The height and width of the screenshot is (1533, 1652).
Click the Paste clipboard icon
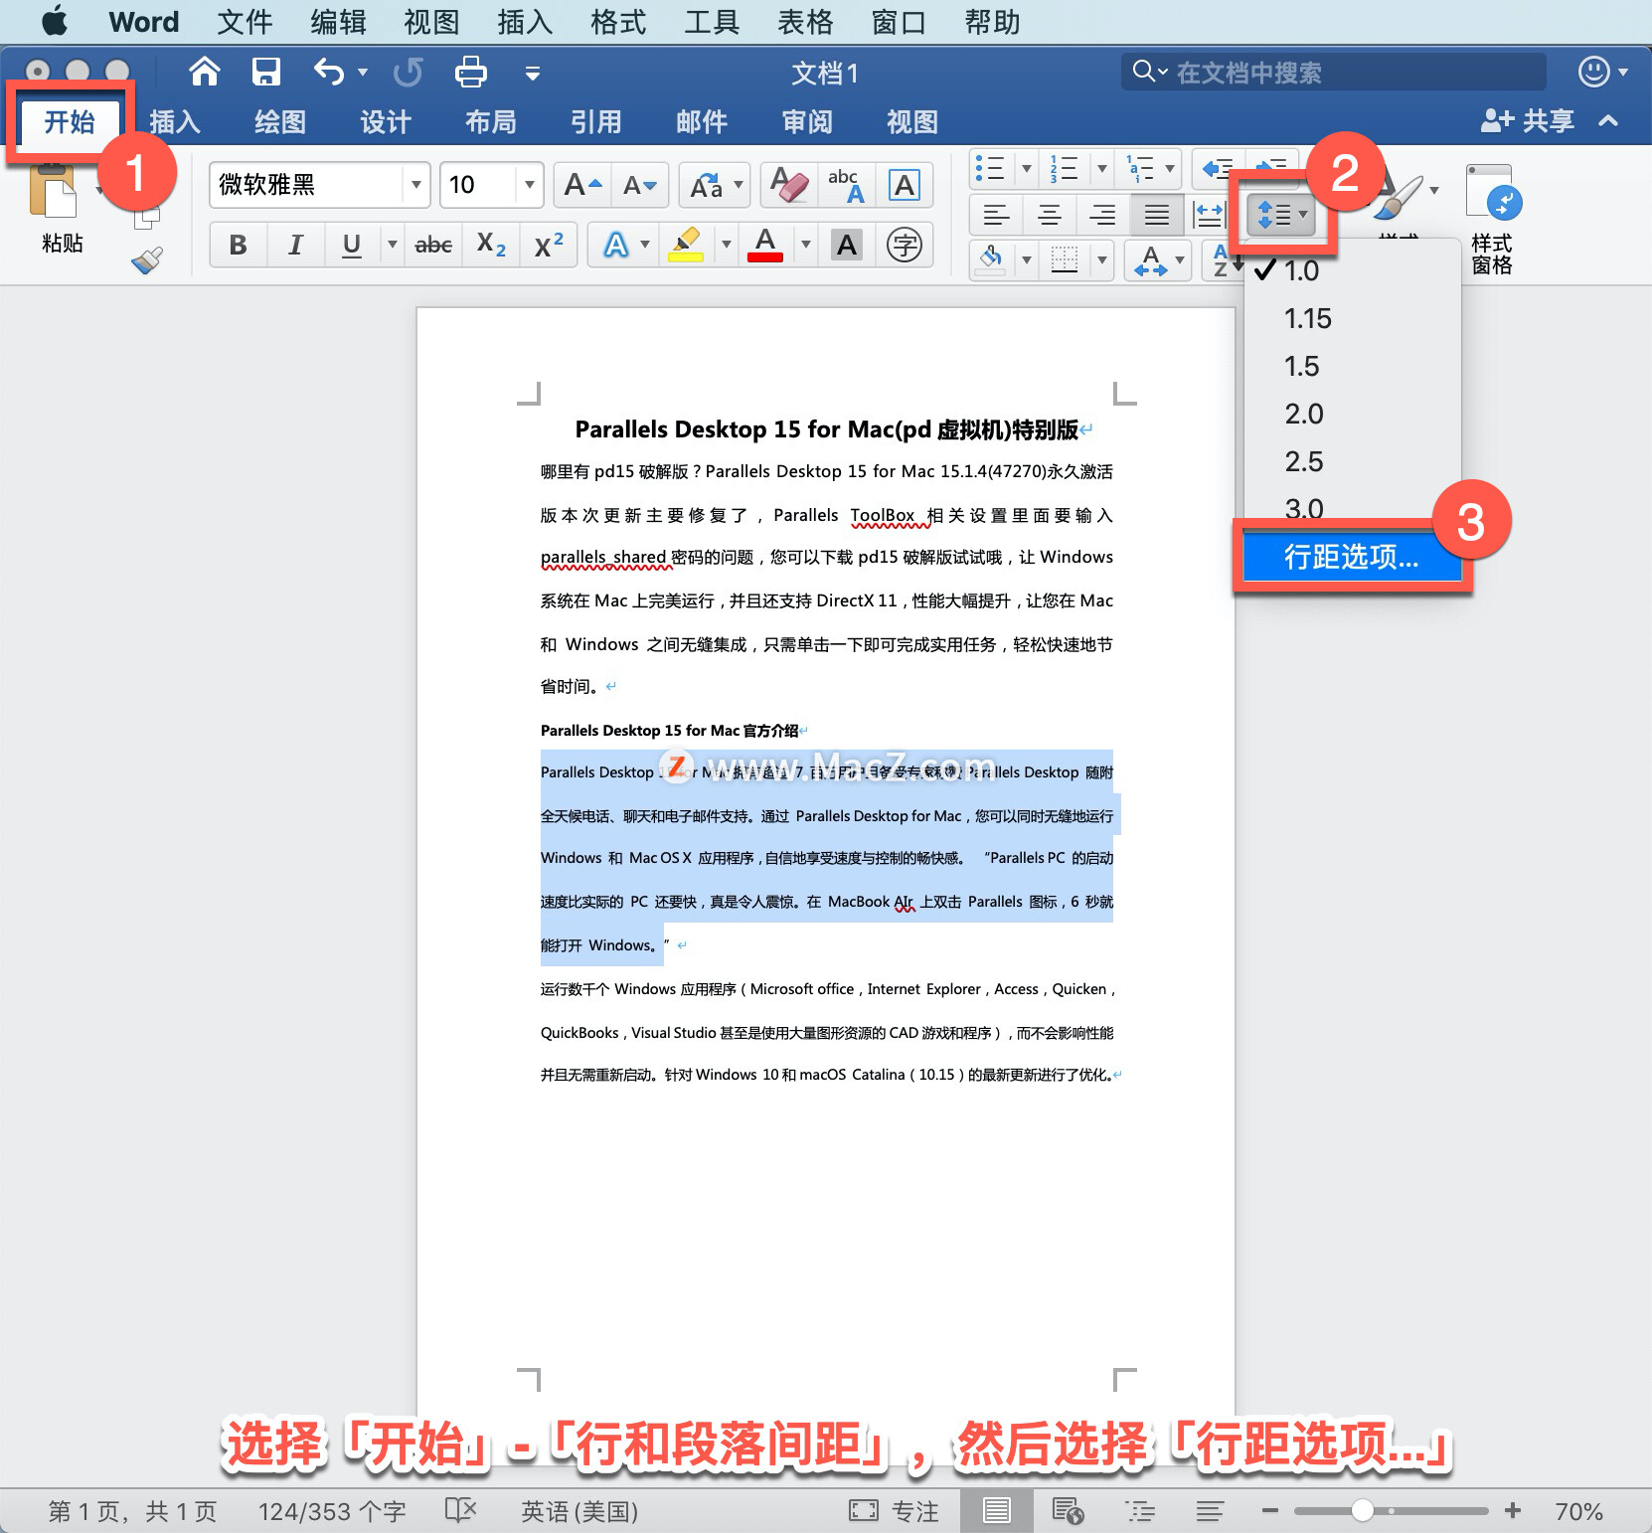(54, 190)
